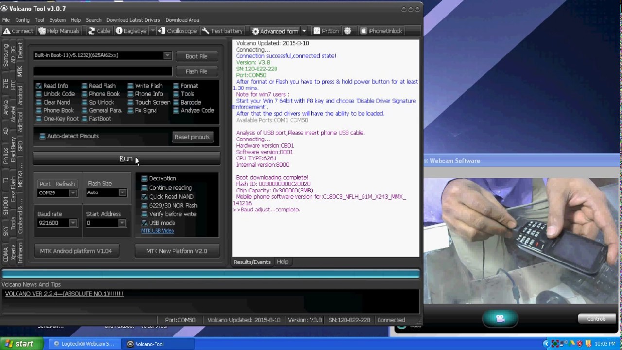Expand the arrow next to Advanced form
Viewport: 622px width, 350px height.
click(x=304, y=31)
